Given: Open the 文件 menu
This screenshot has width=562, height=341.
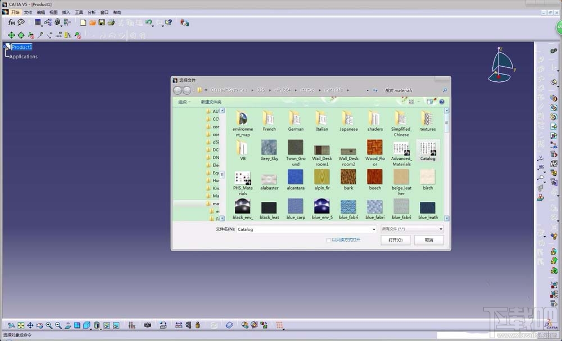Looking at the screenshot, I should click(x=28, y=12).
